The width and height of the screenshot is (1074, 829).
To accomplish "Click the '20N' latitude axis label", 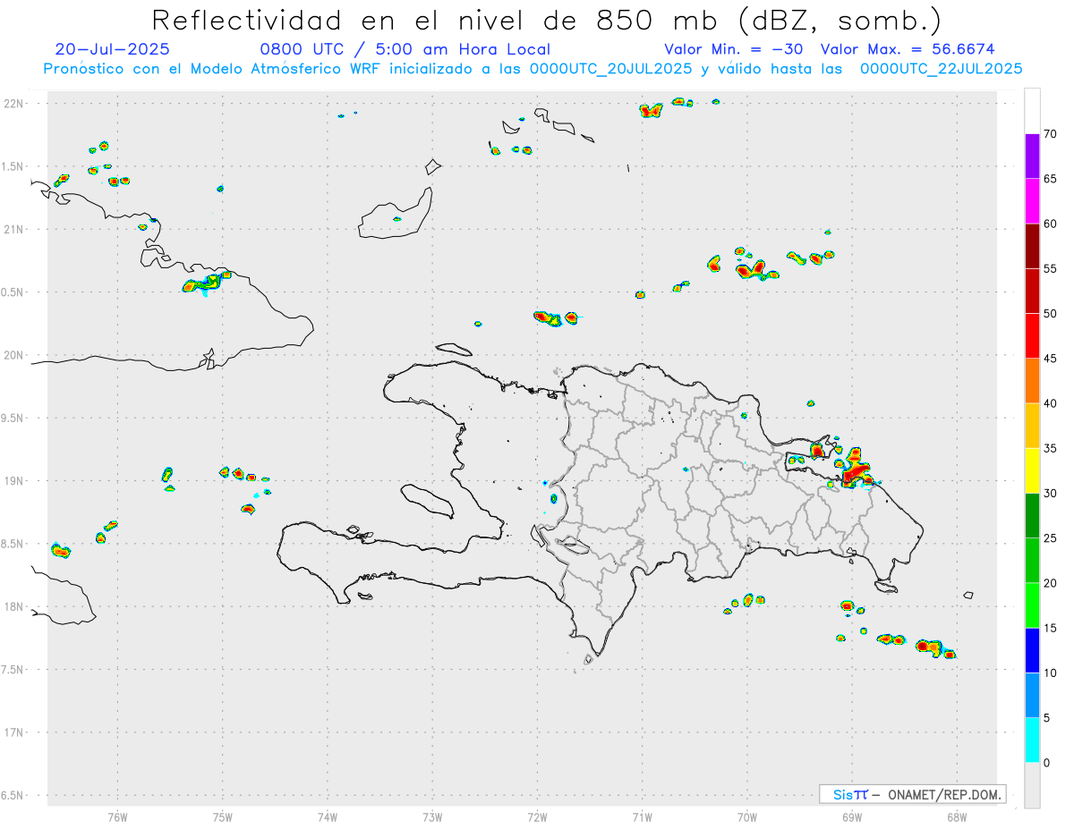I will point(15,355).
